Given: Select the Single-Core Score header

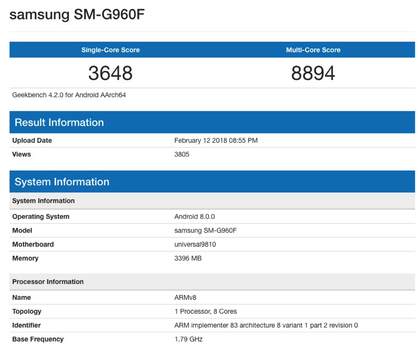Looking at the screenshot, I should click(x=111, y=50).
